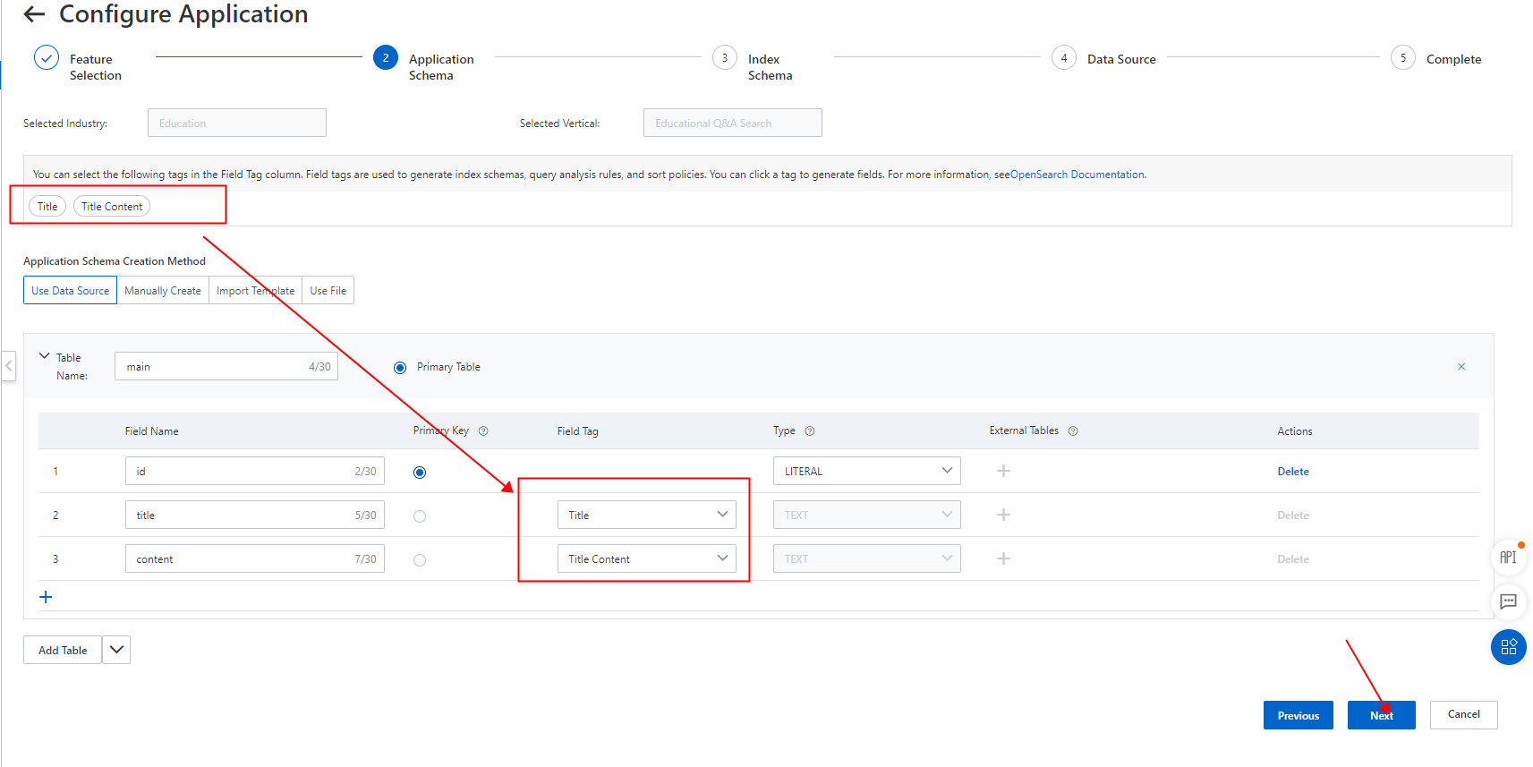This screenshot has height=767, width=1533.
Task: Click the Add Table button
Action: point(63,650)
